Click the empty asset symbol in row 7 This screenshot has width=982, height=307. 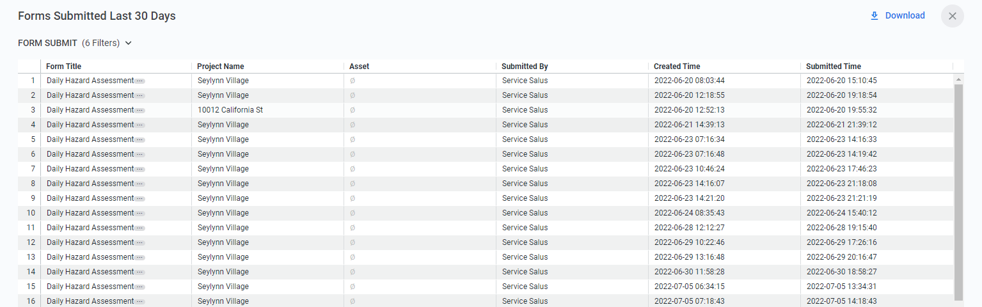click(x=352, y=169)
